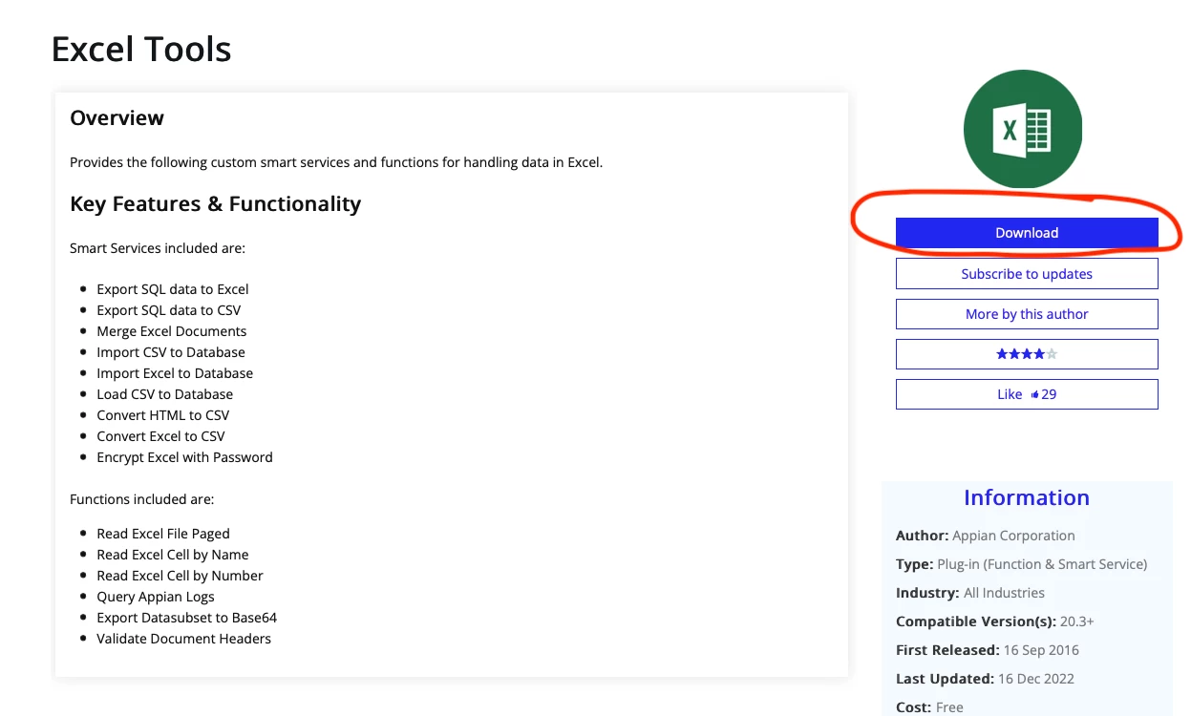Click 'Smart Services included are:' text
This screenshot has width=1191, height=716.
tap(158, 248)
